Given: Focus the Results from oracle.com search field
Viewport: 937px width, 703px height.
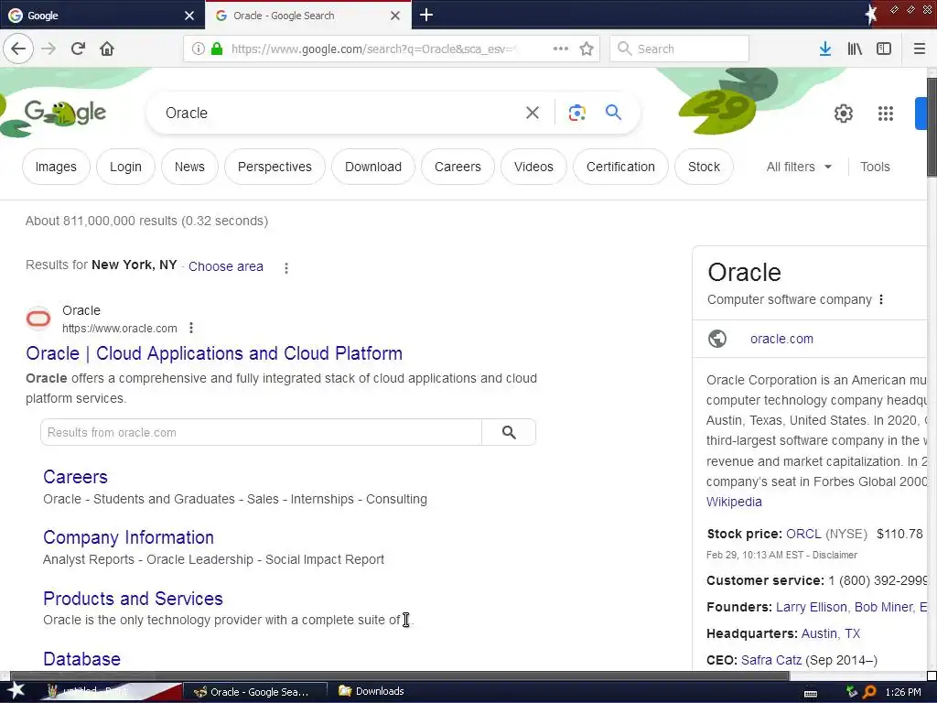Looking at the screenshot, I should [x=261, y=432].
